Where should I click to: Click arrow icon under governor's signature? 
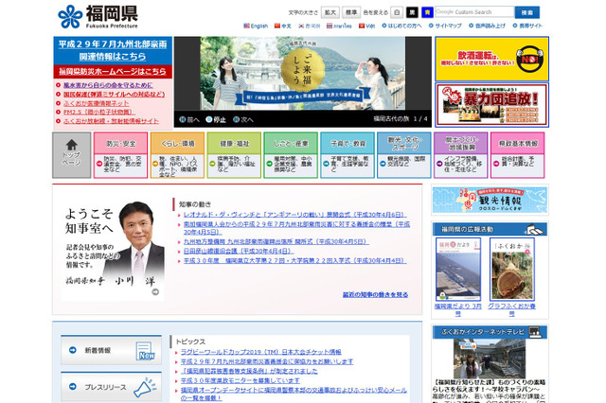[x=155, y=291]
